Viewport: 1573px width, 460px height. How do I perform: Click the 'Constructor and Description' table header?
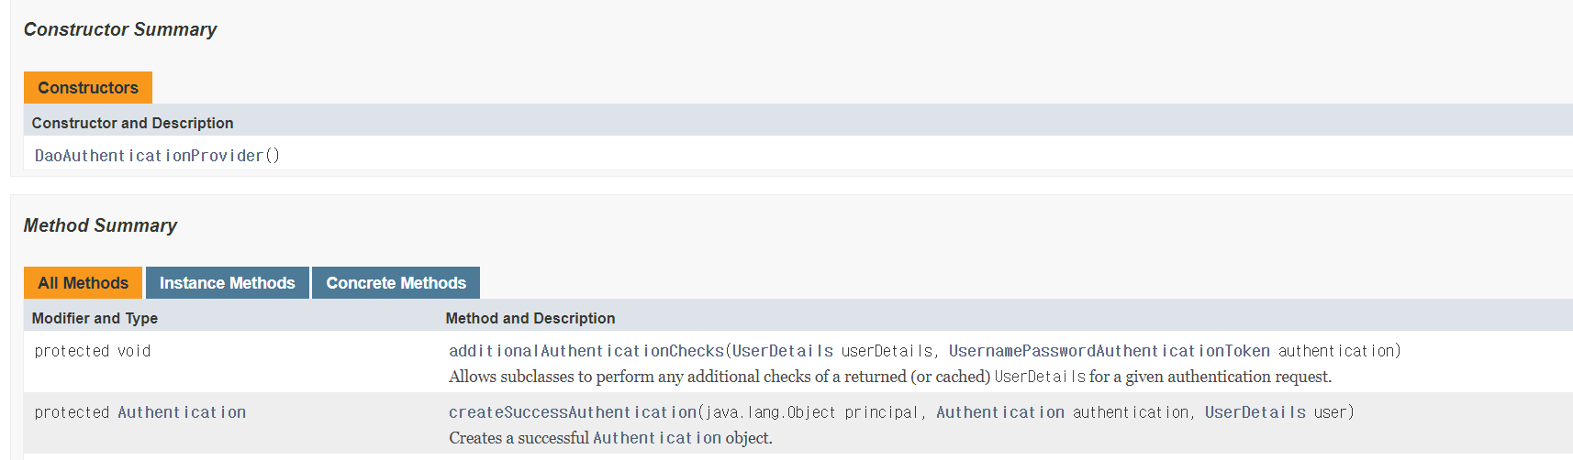point(132,123)
